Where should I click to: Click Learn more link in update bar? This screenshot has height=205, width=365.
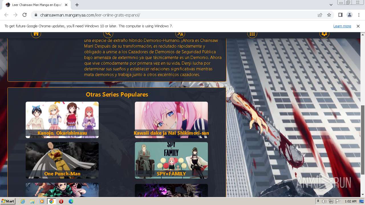tap(342, 26)
